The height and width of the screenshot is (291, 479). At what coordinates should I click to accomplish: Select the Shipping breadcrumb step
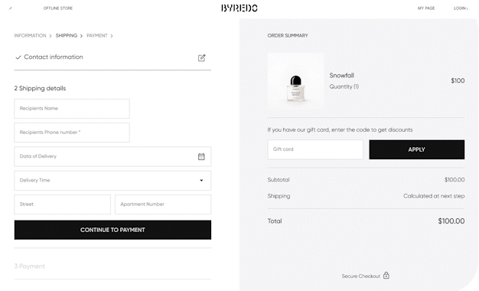[x=67, y=35]
